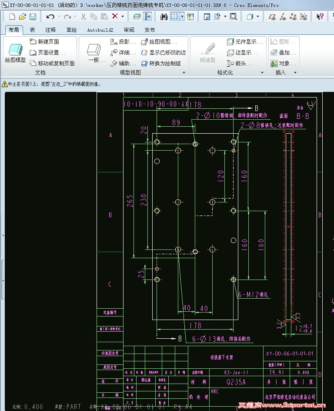Open 边显示 edge display

click(242, 52)
